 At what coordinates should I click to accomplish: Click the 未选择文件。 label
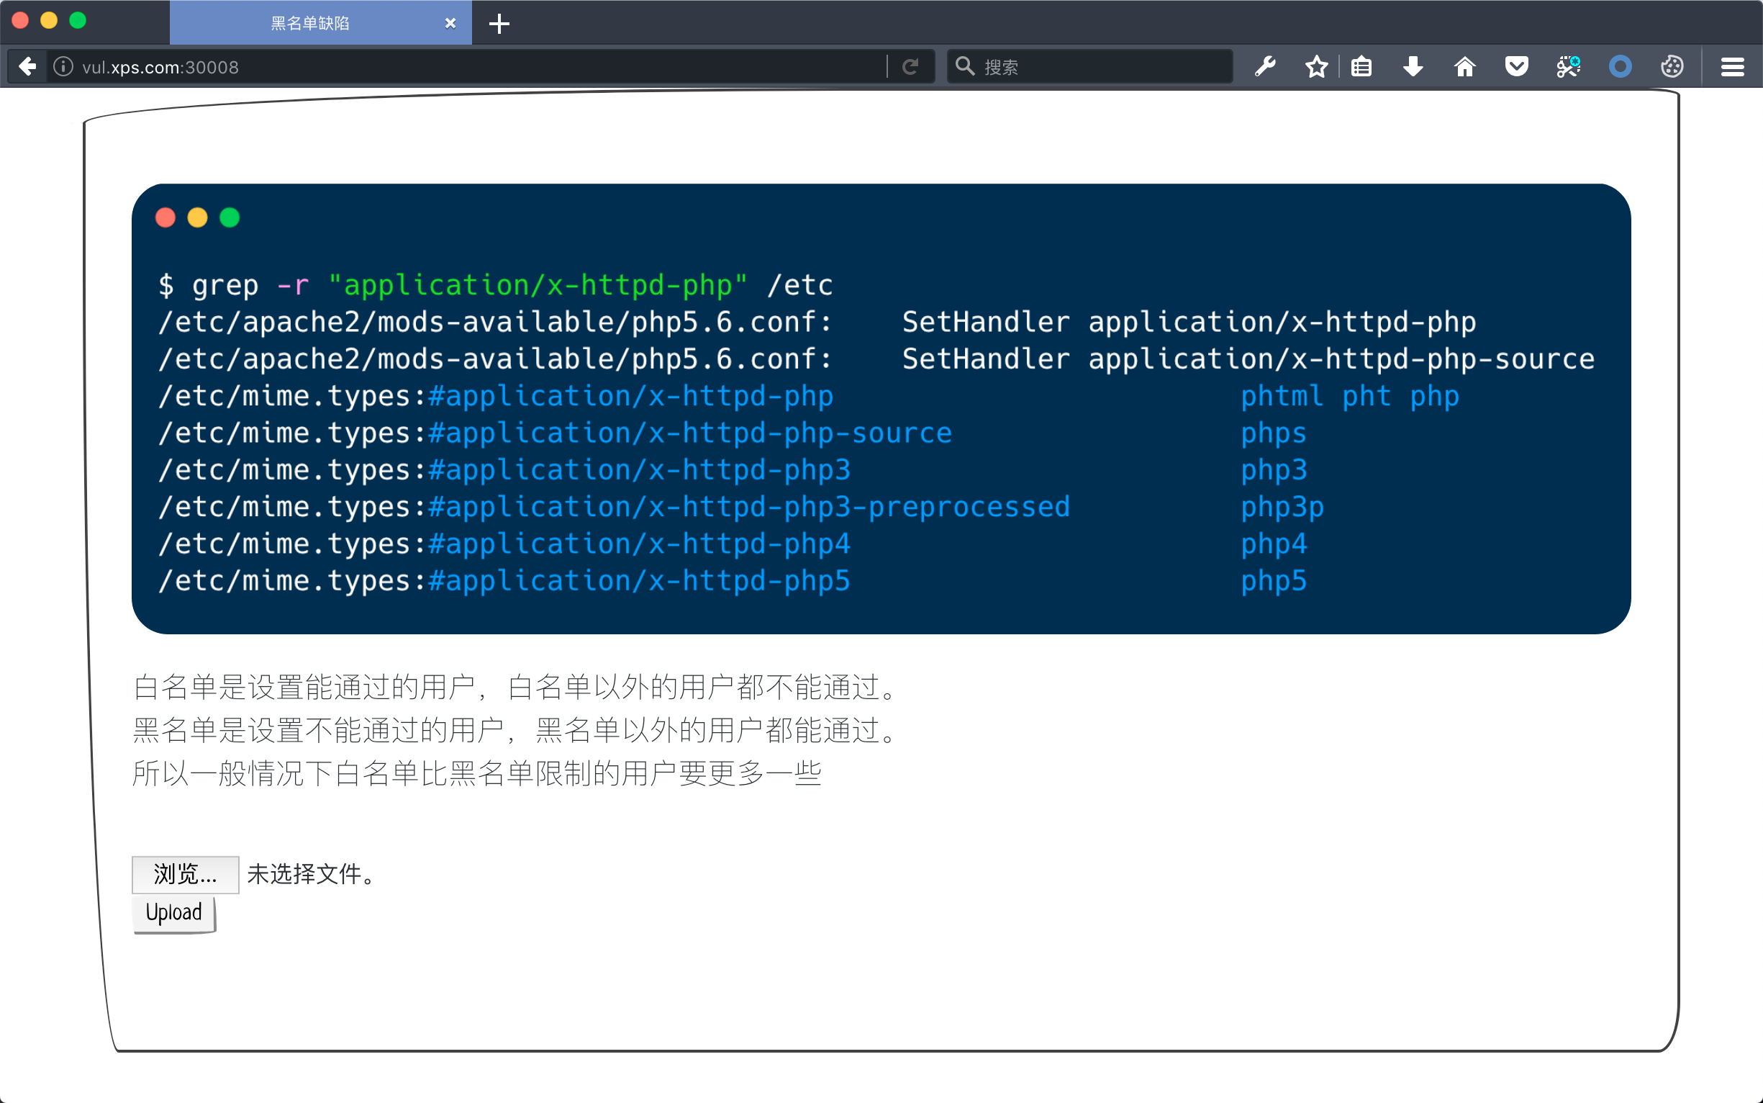pyautogui.click(x=312, y=874)
